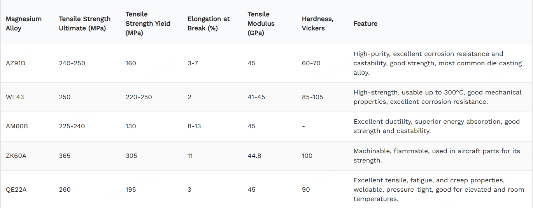The width and height of the screenshot is (533, 208).
Task: Select the 'Machinable, flammable' feature description
Action: coord(437,156)
